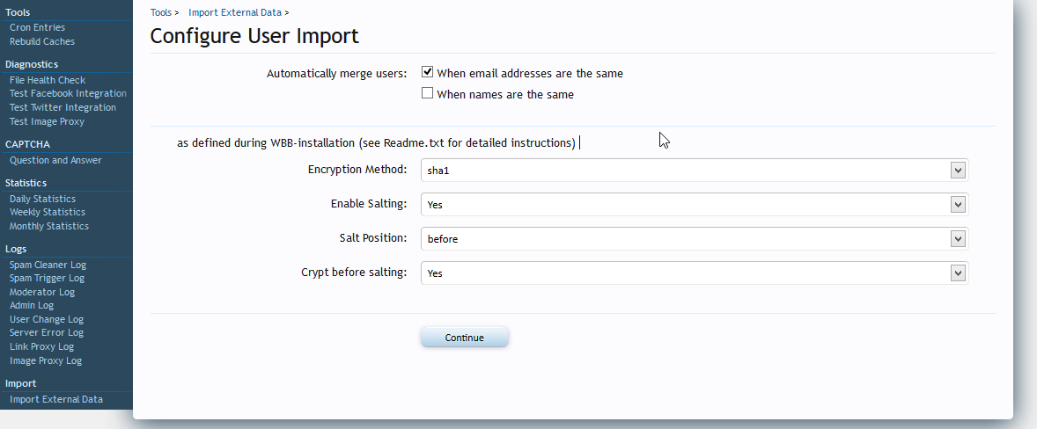Open Rebuild Caches in sidebar
The width and height of the screenshot is (1037, 429).
click(41, 41)
